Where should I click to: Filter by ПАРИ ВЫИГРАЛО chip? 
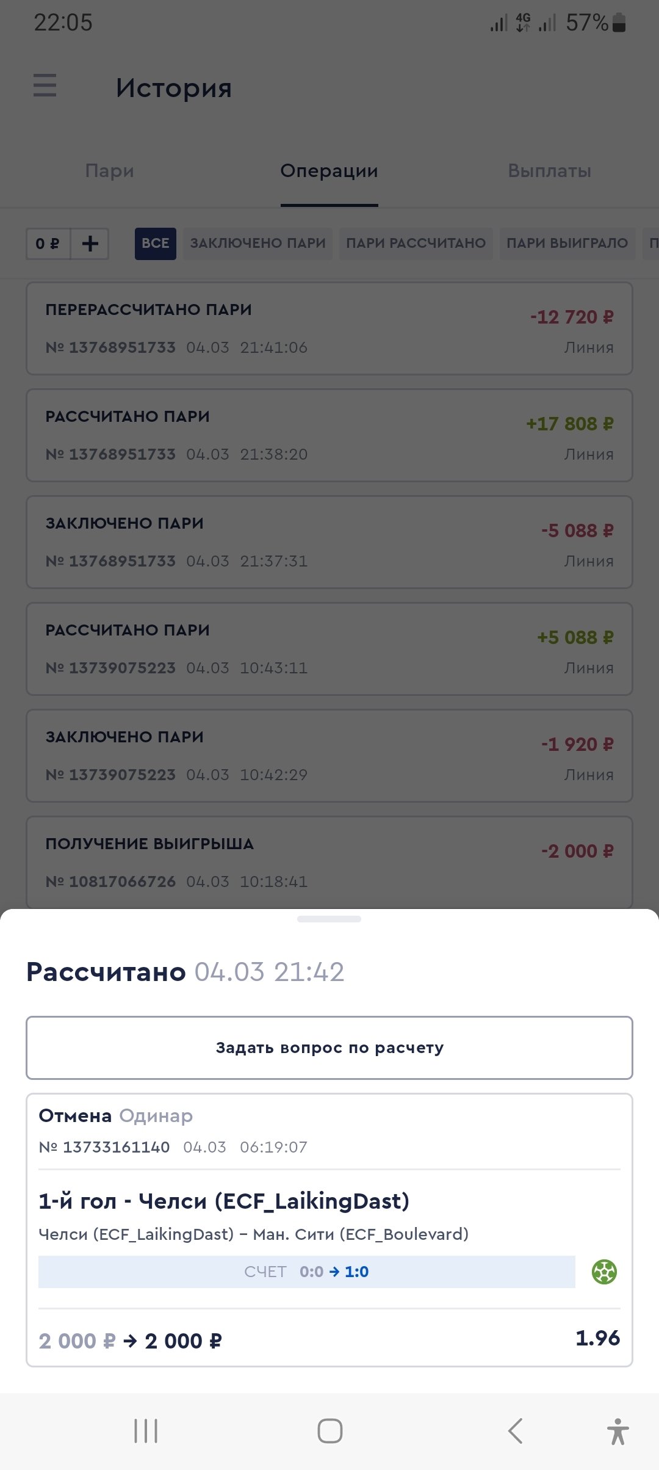click(x=567, y=244)
